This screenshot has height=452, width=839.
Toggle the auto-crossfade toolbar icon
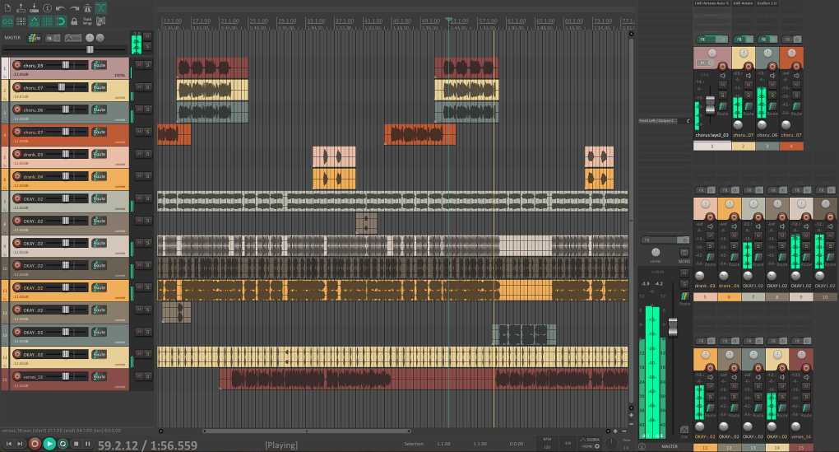point(100,8)
